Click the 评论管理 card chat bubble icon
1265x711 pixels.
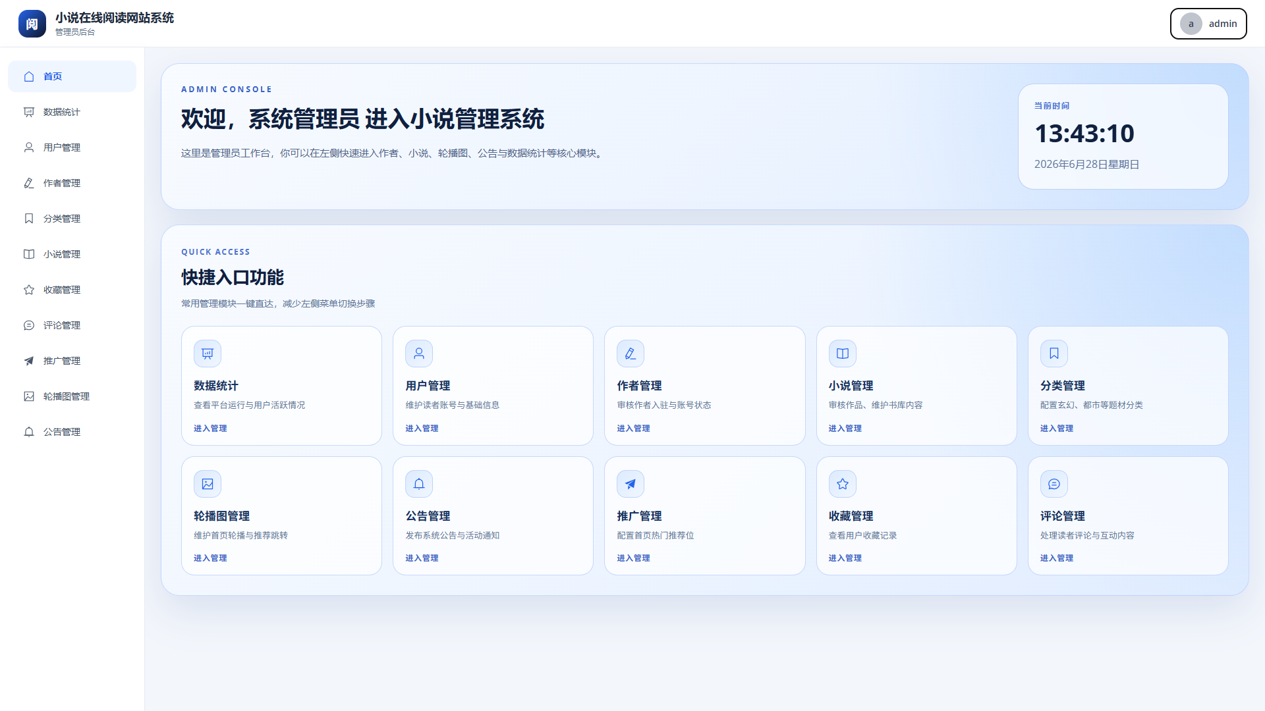(1054, 484)
